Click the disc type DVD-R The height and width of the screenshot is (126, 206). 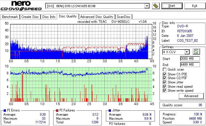(x=183, y=26)
